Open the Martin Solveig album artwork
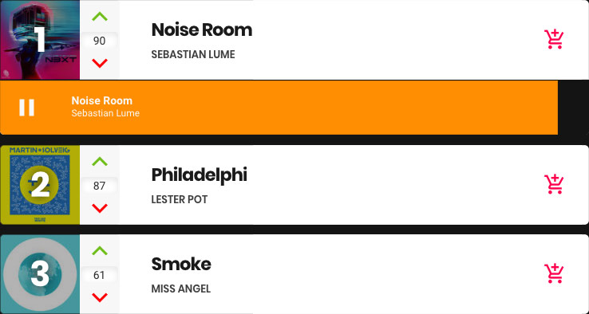589x314 pixels. click(x=40, y=185)
